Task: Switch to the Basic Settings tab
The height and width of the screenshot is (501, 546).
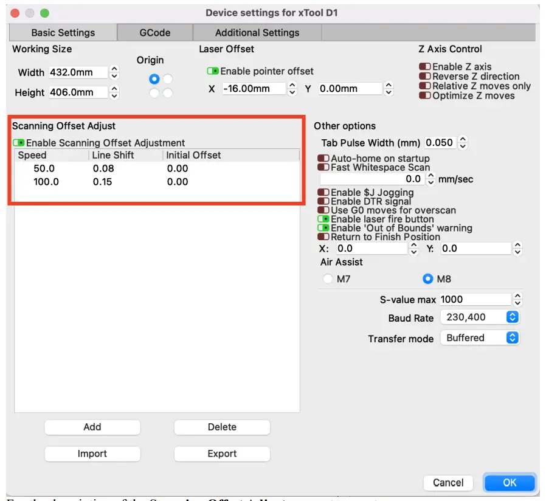Action: point(63,33)
